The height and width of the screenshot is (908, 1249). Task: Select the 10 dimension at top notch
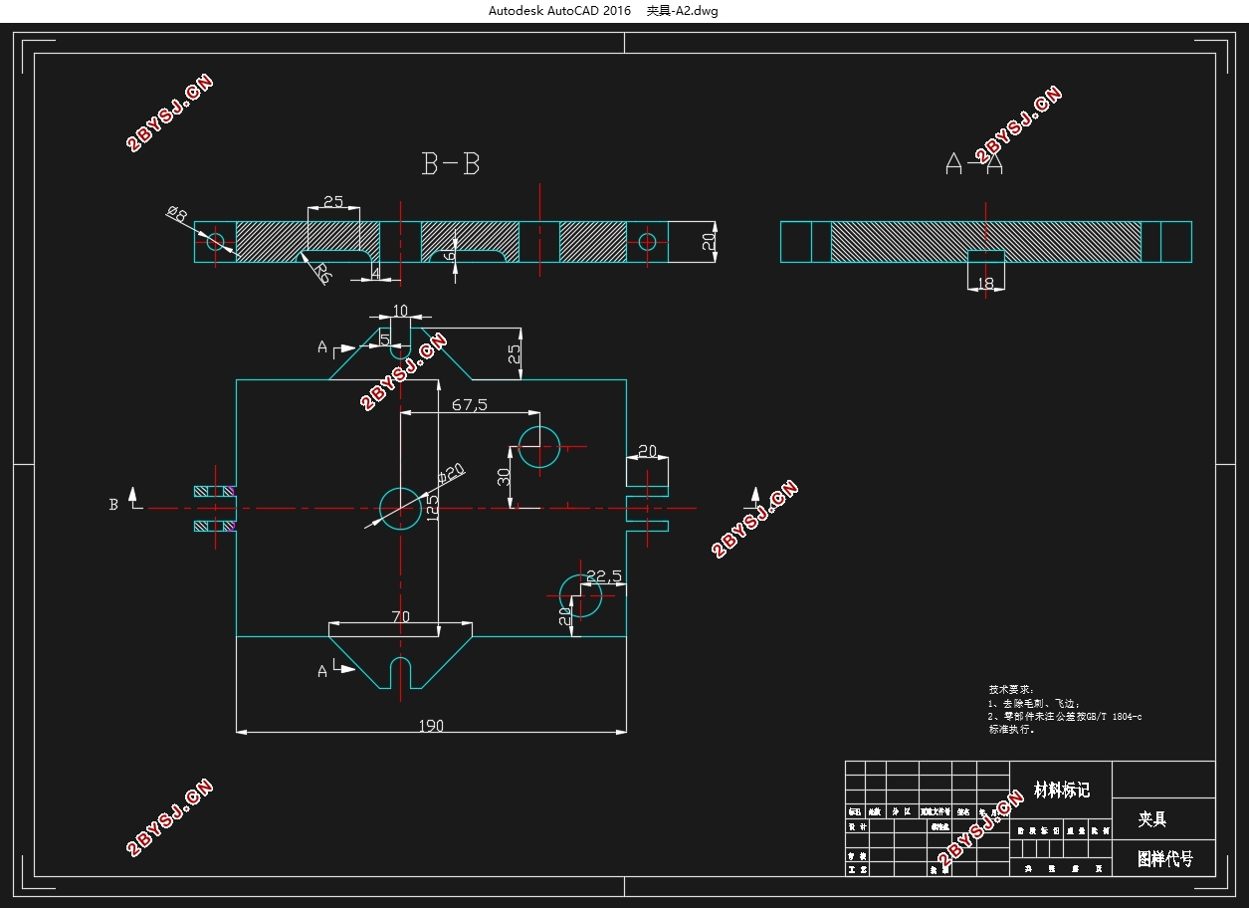tap(400, 311)
